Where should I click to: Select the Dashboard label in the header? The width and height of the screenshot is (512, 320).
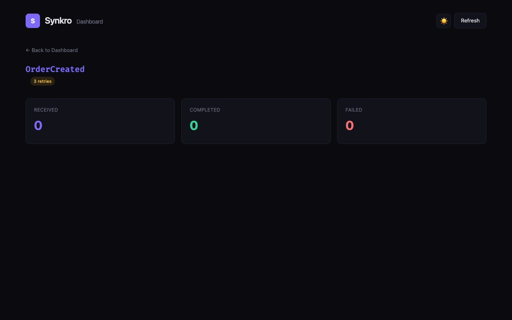pyautogui.click(x=90, y=22)
